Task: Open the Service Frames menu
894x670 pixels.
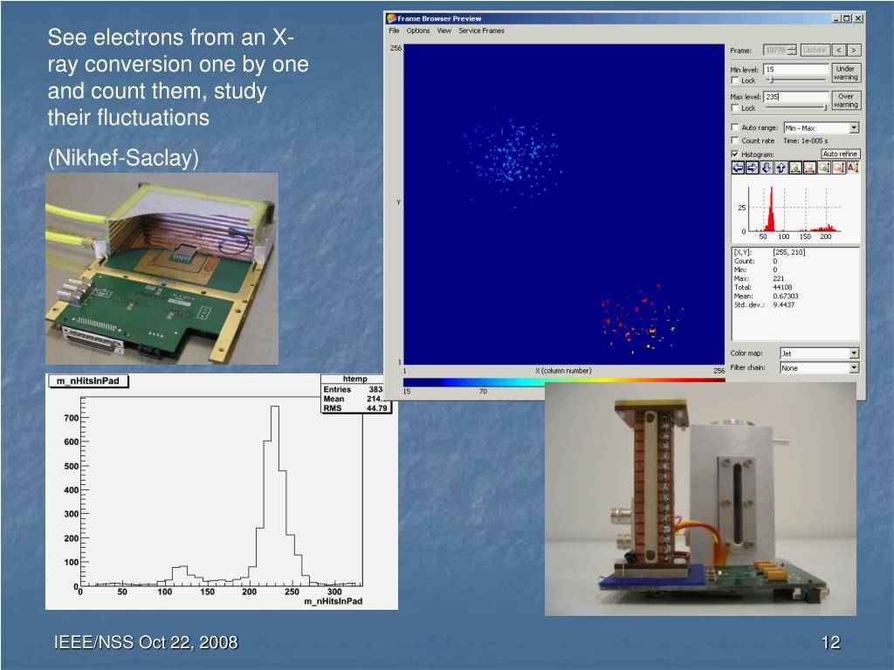Action: (x=481, y=31)
